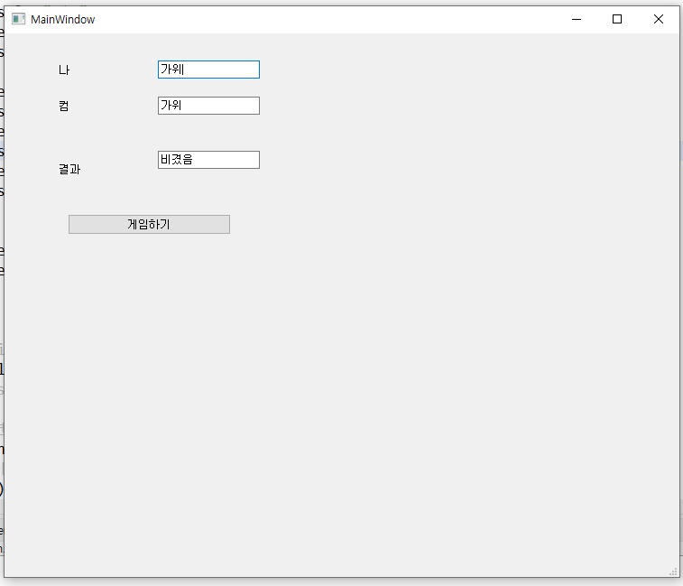Click the 결과 label
The height and width of the screenshot is (586, 683).
69,169
